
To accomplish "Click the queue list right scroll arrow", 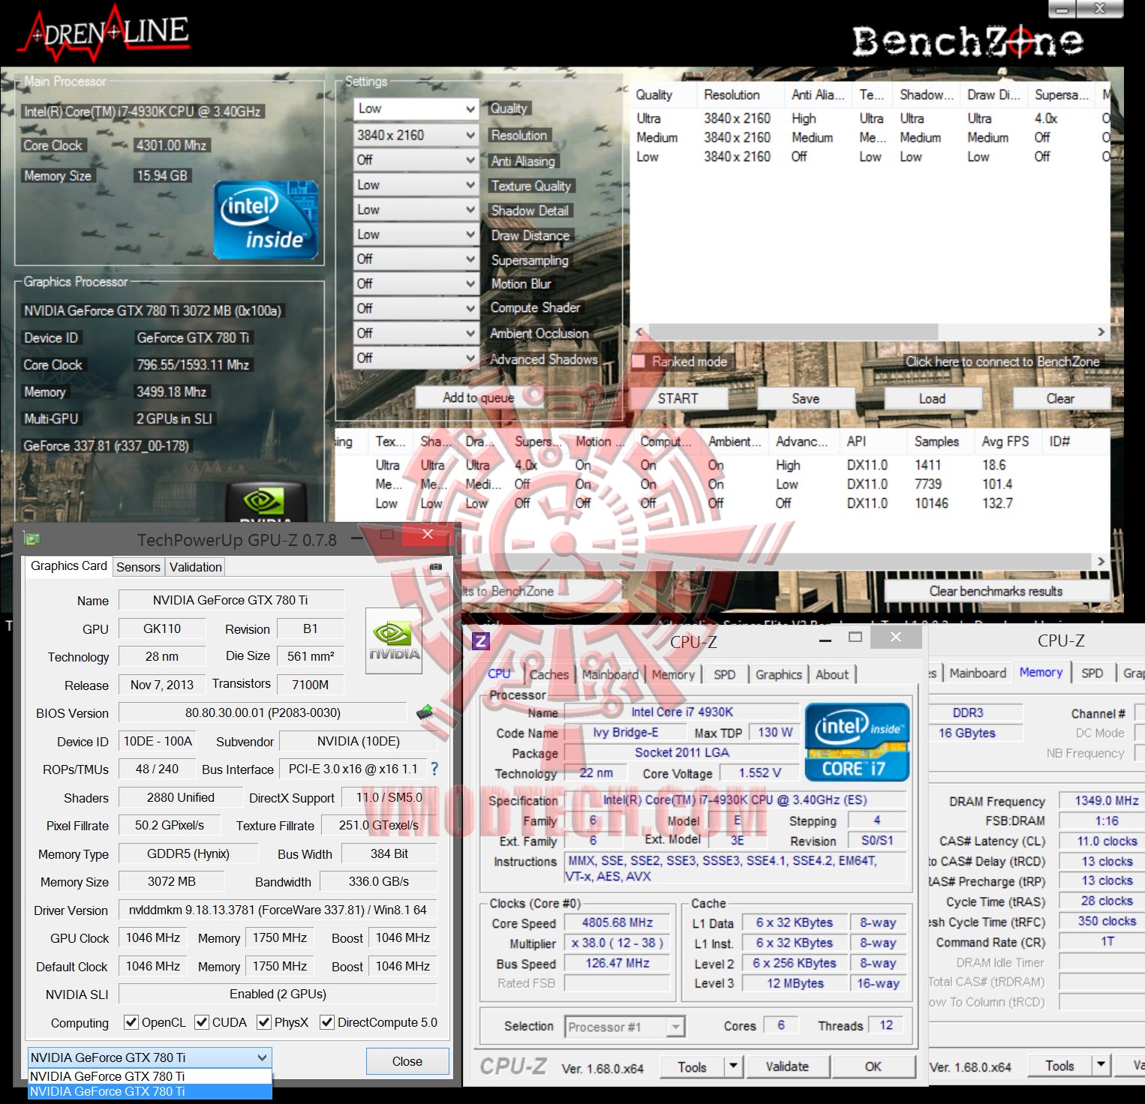I will click(1101, 331).
